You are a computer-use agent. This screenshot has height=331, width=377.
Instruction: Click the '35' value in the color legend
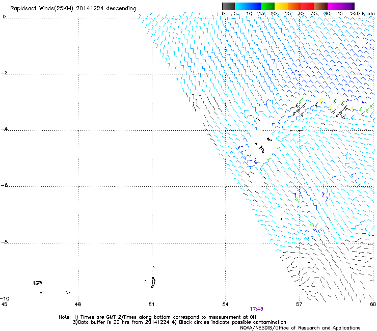(314, 14)
